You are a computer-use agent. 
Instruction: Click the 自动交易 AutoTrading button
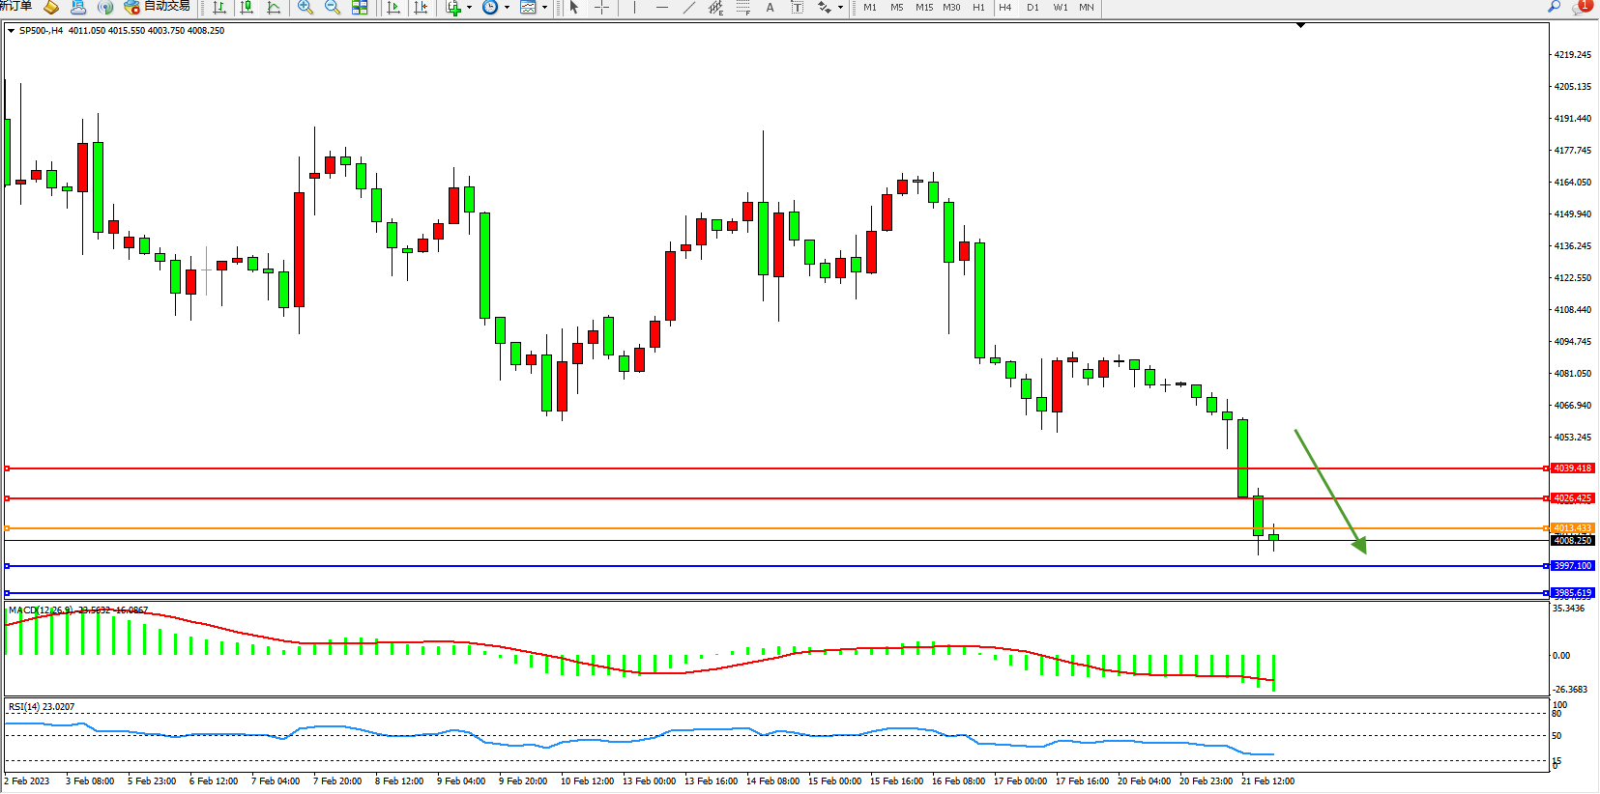tap(158, 7)
